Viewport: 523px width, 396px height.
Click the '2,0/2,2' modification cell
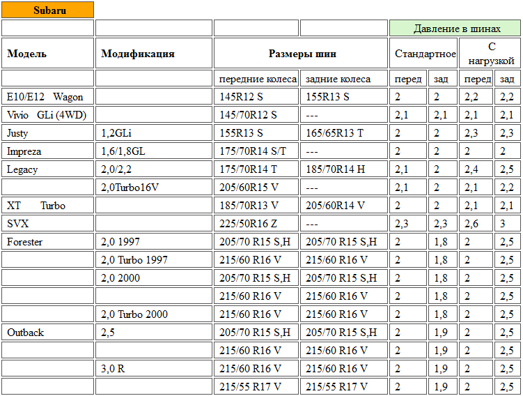154,169
